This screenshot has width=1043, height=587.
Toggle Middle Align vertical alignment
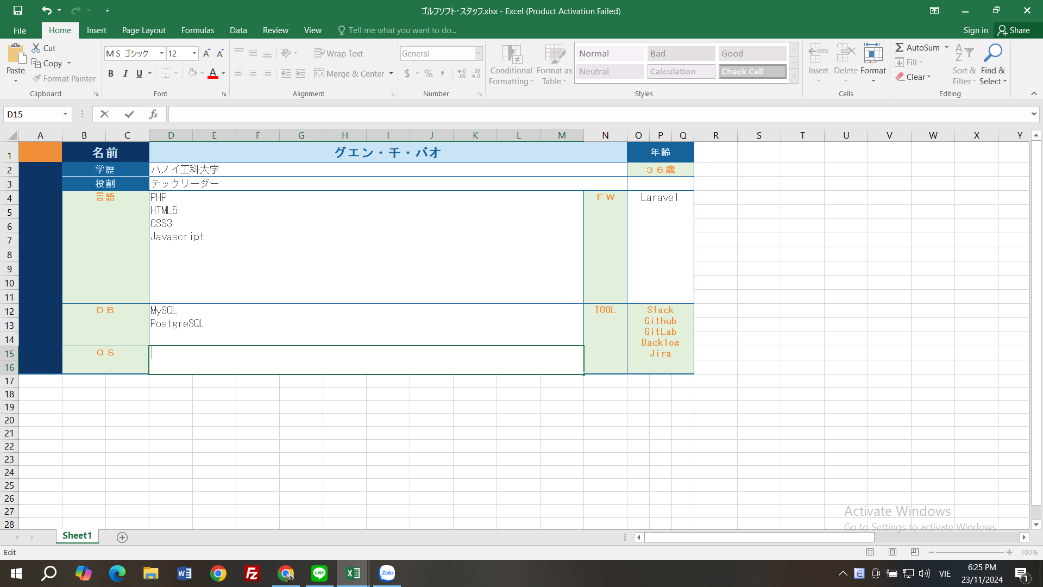253,53
